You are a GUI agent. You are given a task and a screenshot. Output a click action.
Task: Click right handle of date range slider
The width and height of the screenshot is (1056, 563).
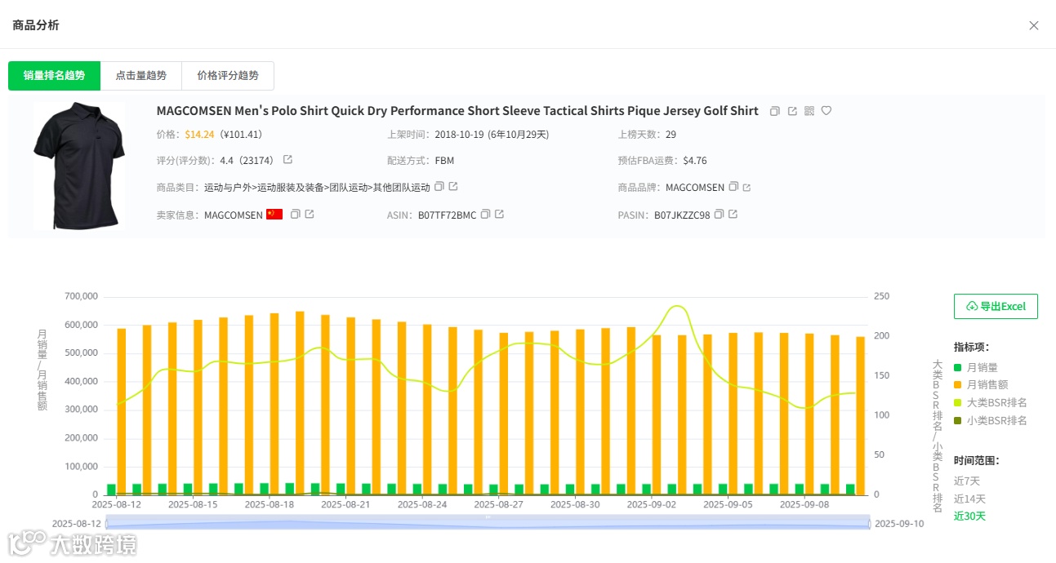click(870, 524)
